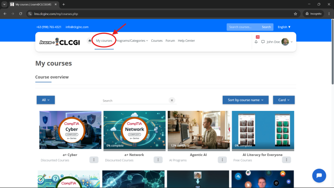Click the info@clcginc.com email link
This screenshot has width=334, height=188.
tap(77, 27)
